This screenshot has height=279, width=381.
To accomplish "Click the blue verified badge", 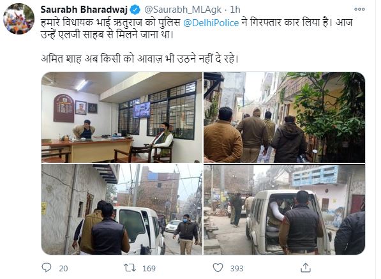I will (x=135, y=10).
